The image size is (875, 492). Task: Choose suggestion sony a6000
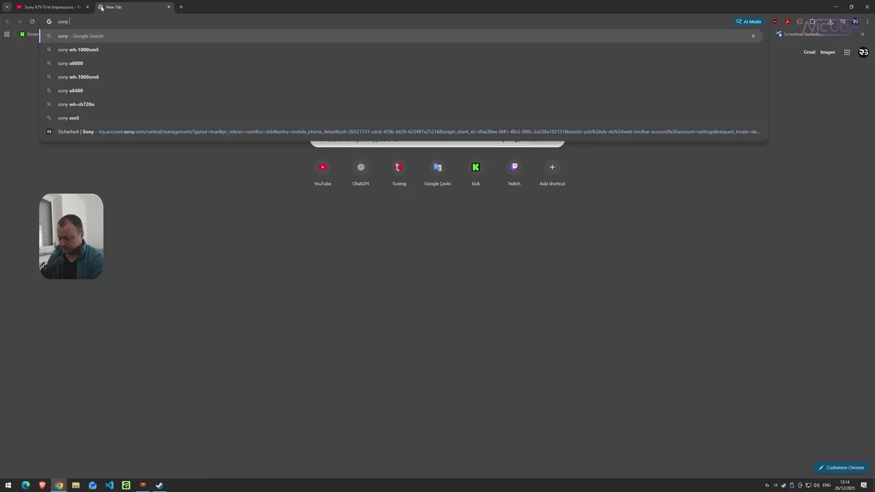(403, 63)
